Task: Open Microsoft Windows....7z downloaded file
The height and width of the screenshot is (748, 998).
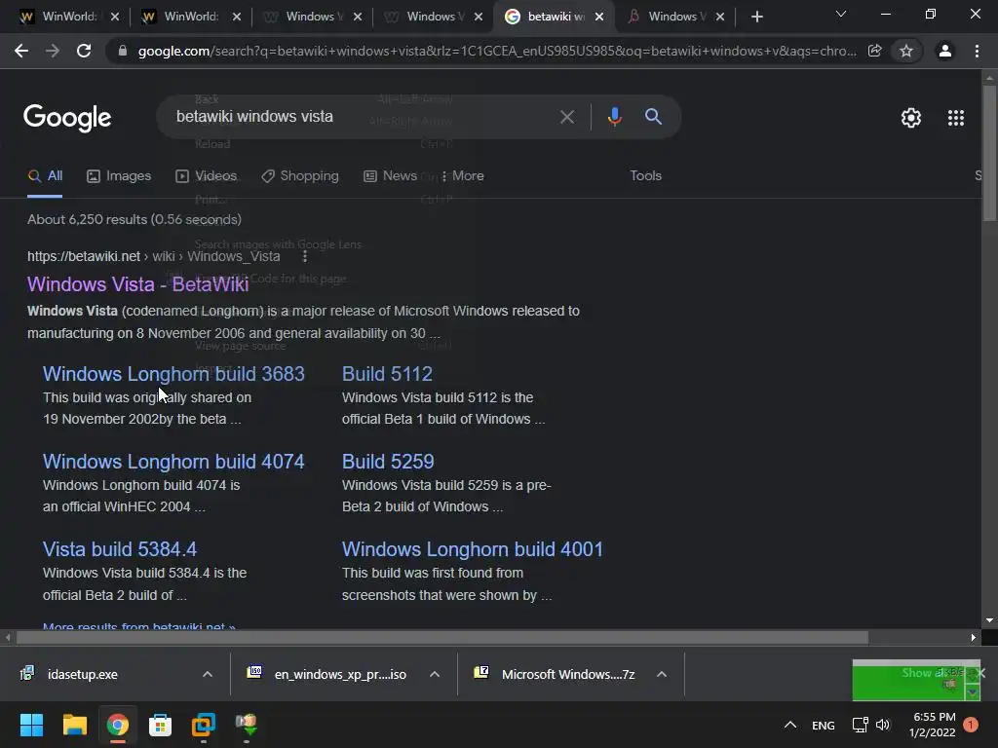Action: click(568, 674)
